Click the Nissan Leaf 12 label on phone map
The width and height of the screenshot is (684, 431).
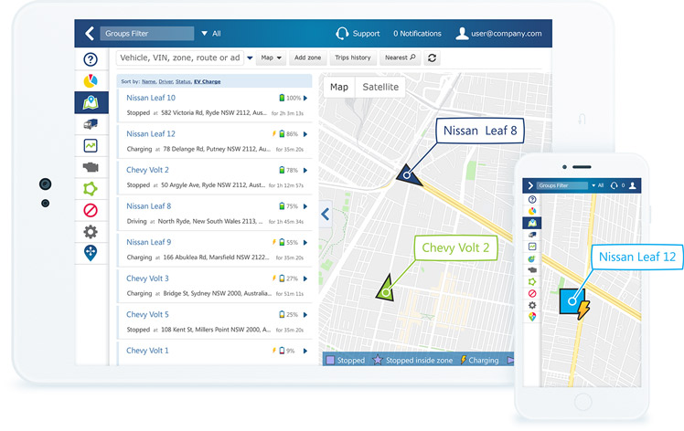(x=636, y=258)
